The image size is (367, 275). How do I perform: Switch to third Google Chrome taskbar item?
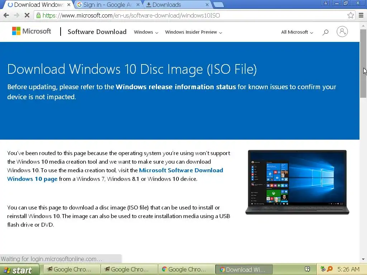click(x=186, y=269)
